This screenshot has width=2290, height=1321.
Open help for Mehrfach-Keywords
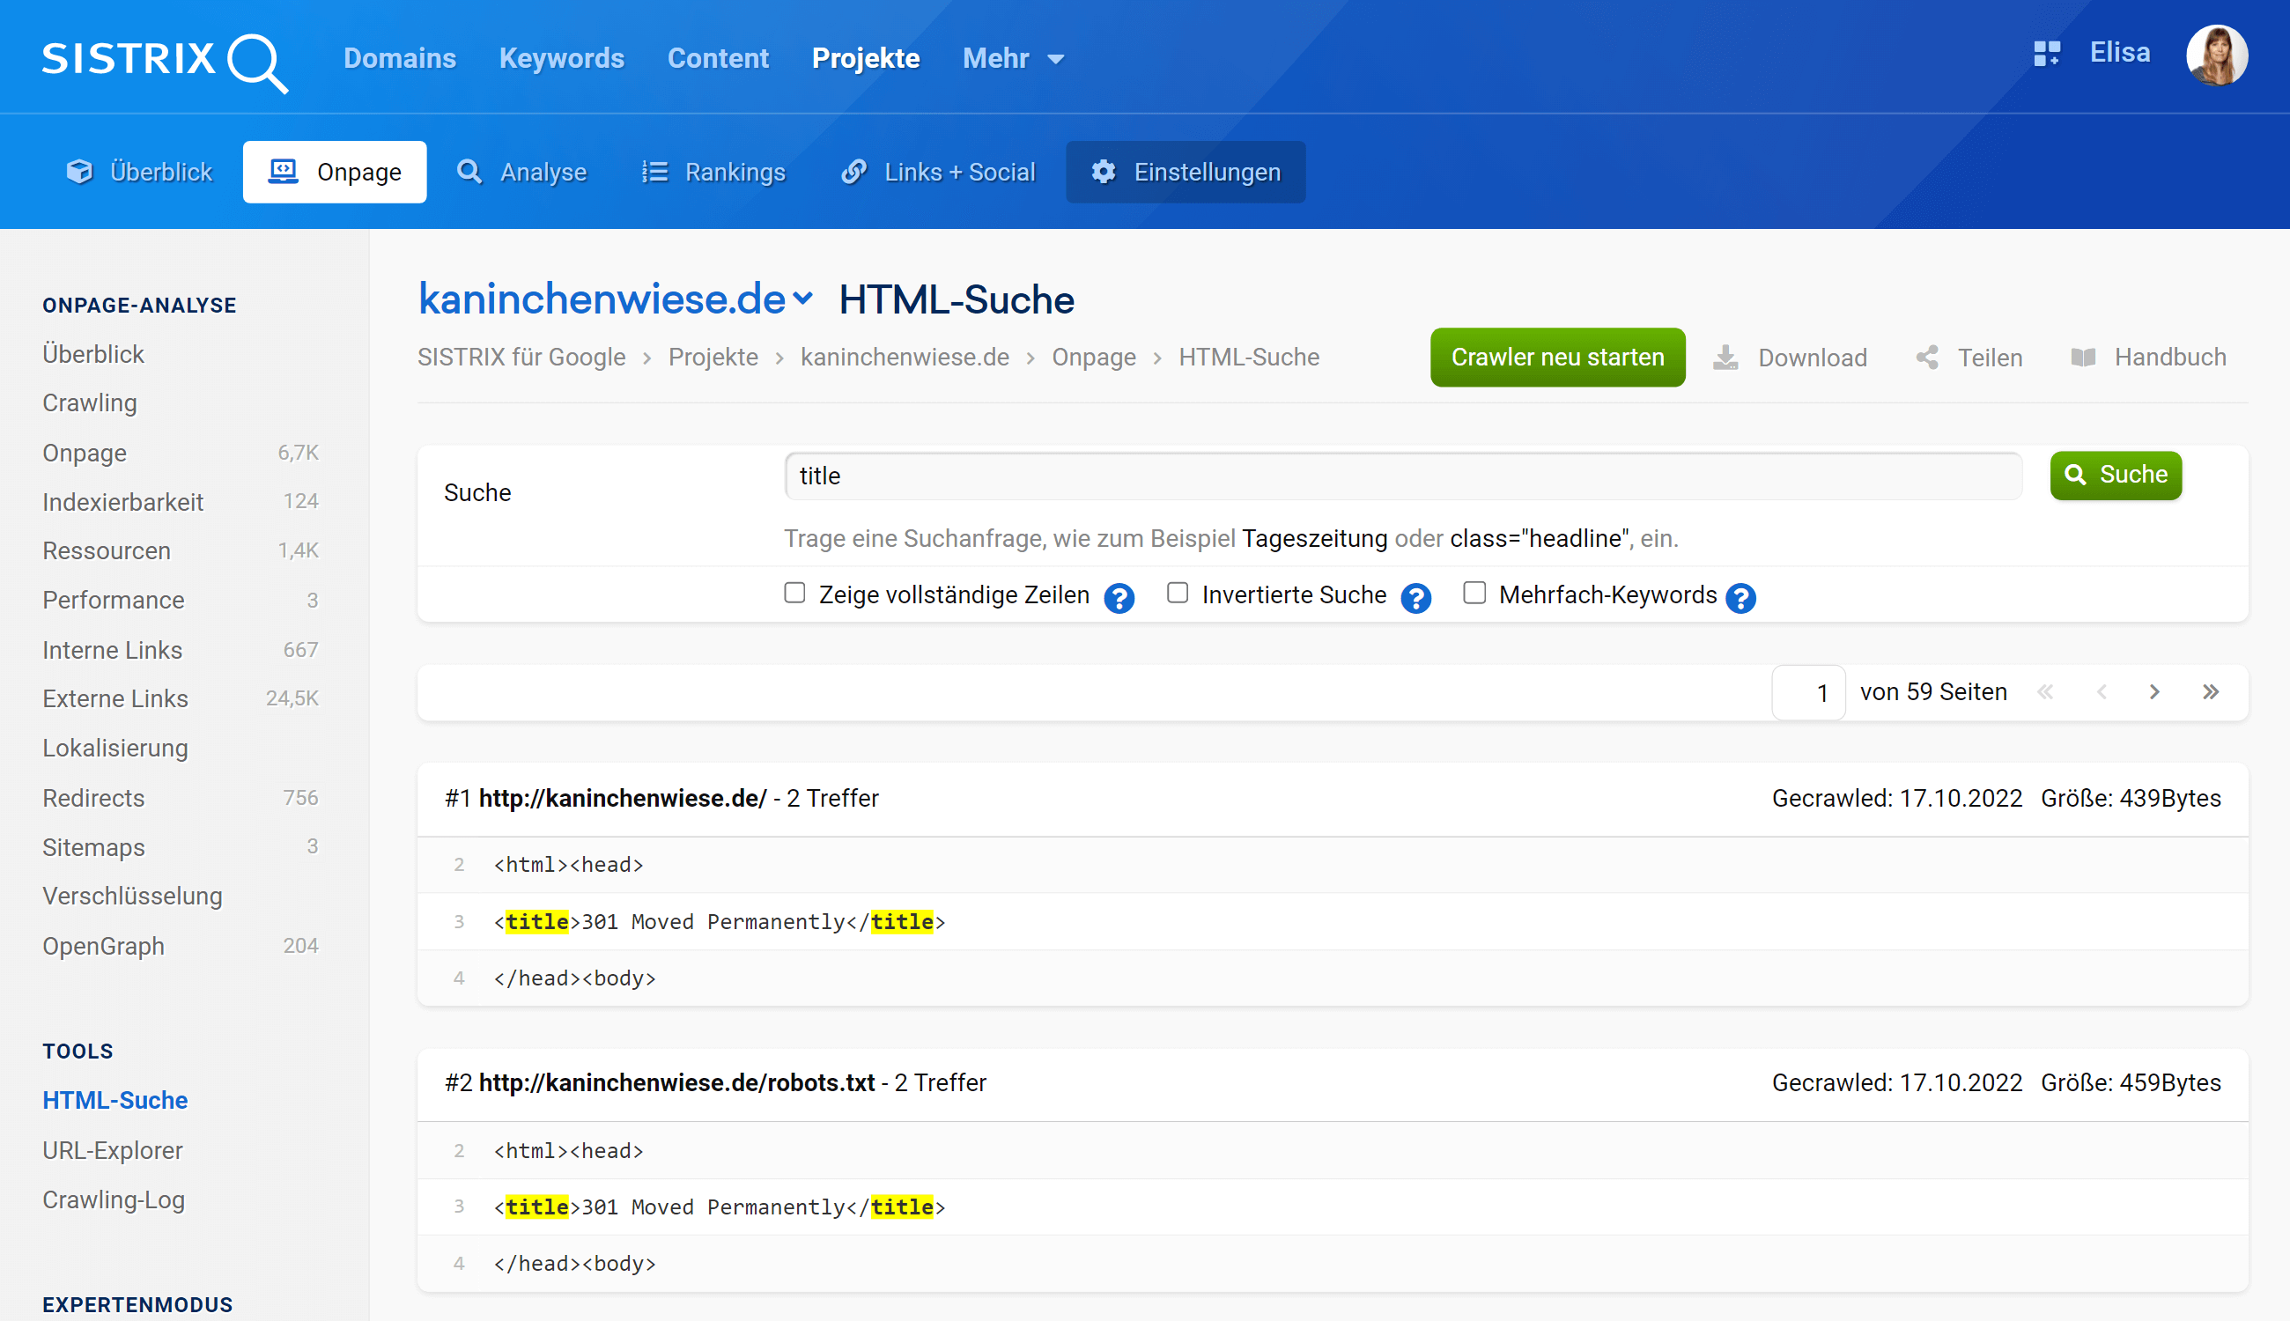point(1740,598)
